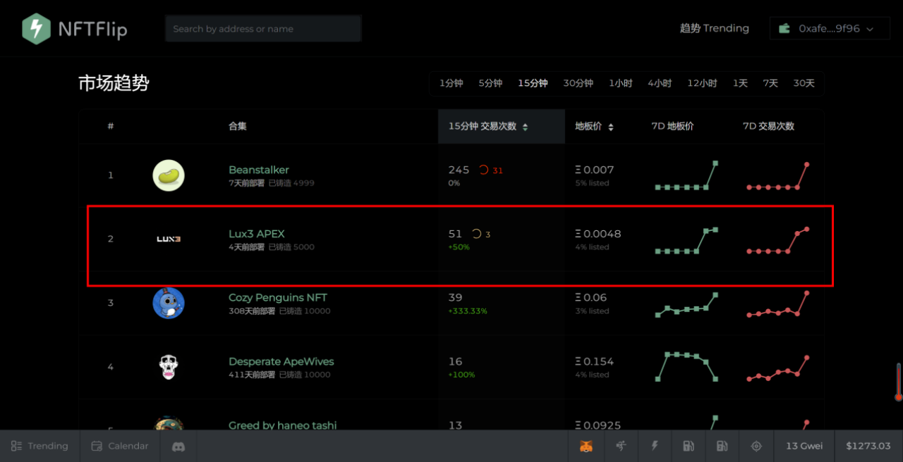The image size is (903, 462).
Task: Select the 5分钟 time range
Action: tap(490, 83)
